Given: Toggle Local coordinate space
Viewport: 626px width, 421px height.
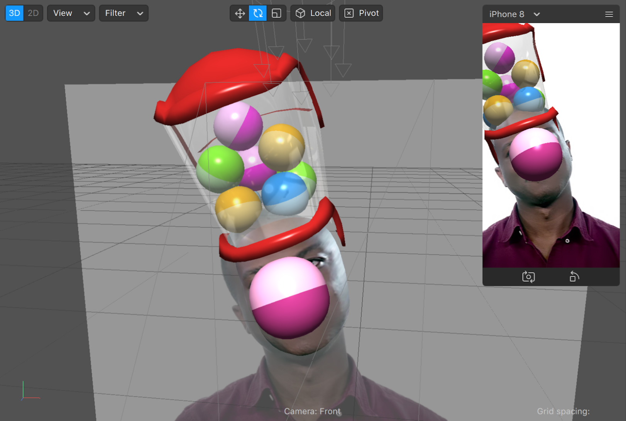Looking at the screenshot, I should pos(313,13).
